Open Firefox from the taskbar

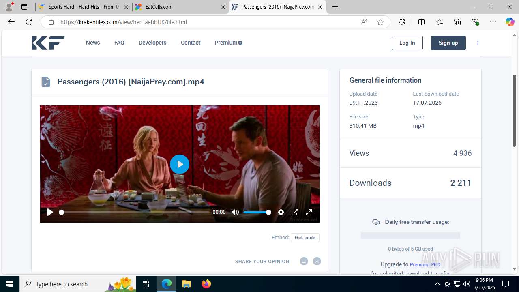(x=206, y=284)
